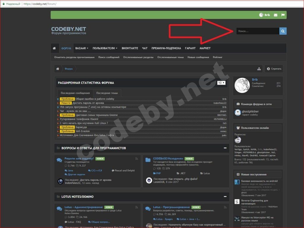Click Отслеживаемые разделы link
The height and width of the screenshot is (228, 304).
[x=138, y=57]
